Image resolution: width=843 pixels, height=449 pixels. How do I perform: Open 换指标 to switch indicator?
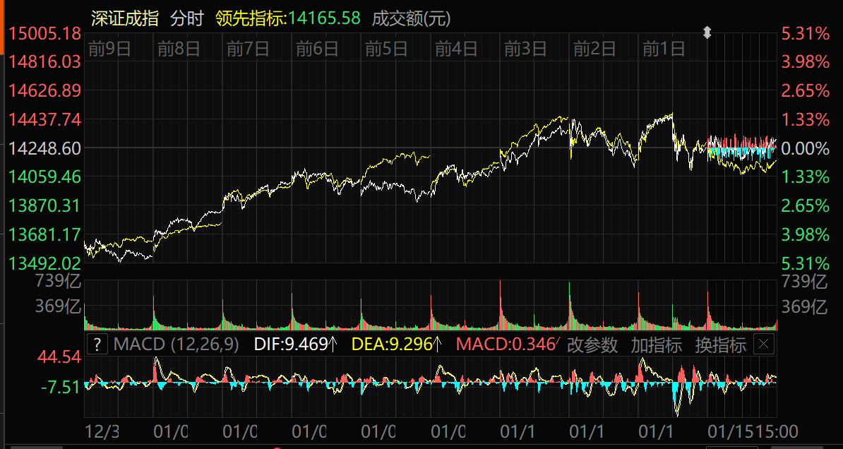point(720,345)
